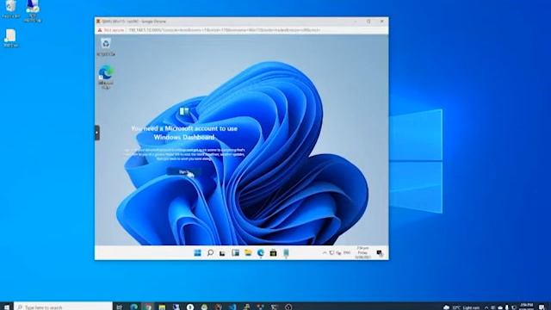
Task: Open the Windows 11 Search magnifier icon
Action: pos(210,252)
